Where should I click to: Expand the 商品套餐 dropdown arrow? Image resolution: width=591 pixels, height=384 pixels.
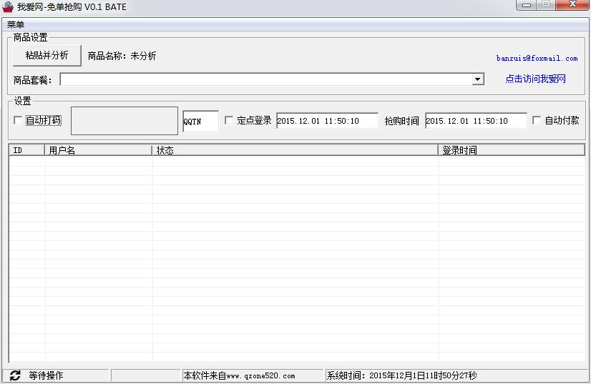coord(478,79)
